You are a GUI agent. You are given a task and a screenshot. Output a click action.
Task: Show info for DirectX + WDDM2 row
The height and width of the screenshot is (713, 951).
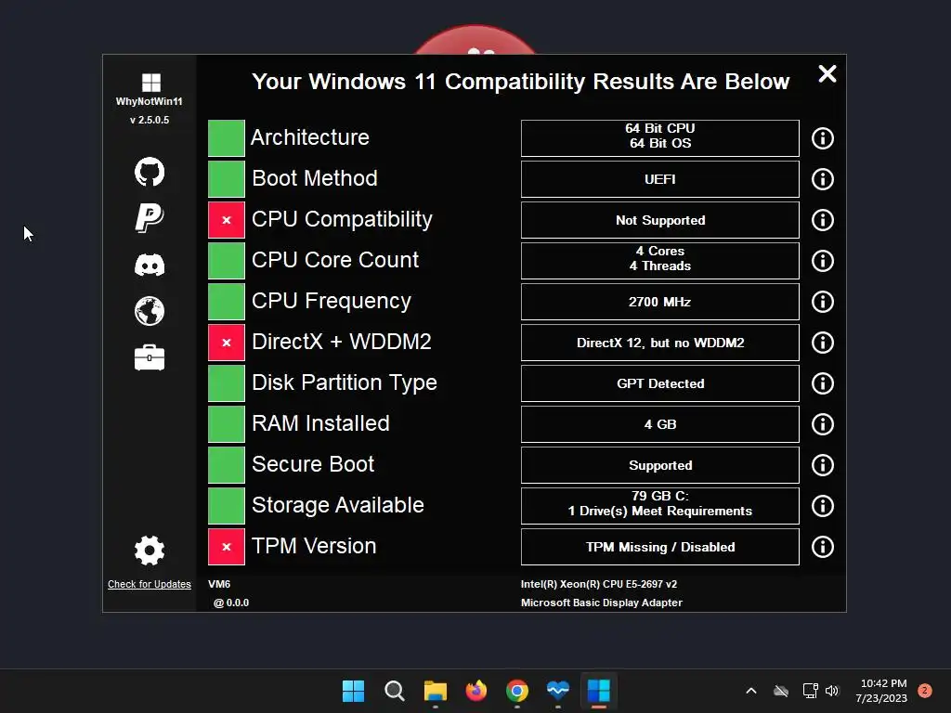[823, 343]
